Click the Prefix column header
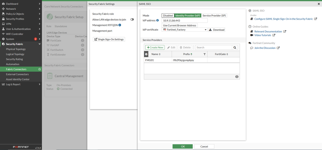Screen dimensions: 322x150 190,54
